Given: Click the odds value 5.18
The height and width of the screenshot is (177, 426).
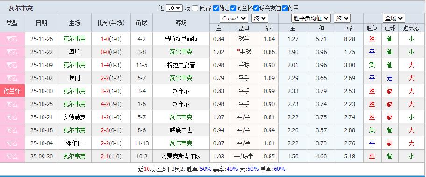Looking at the screenshot, I should [349, 156].
